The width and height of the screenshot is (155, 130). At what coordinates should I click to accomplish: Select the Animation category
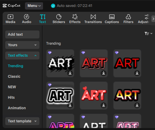[17, 108]
